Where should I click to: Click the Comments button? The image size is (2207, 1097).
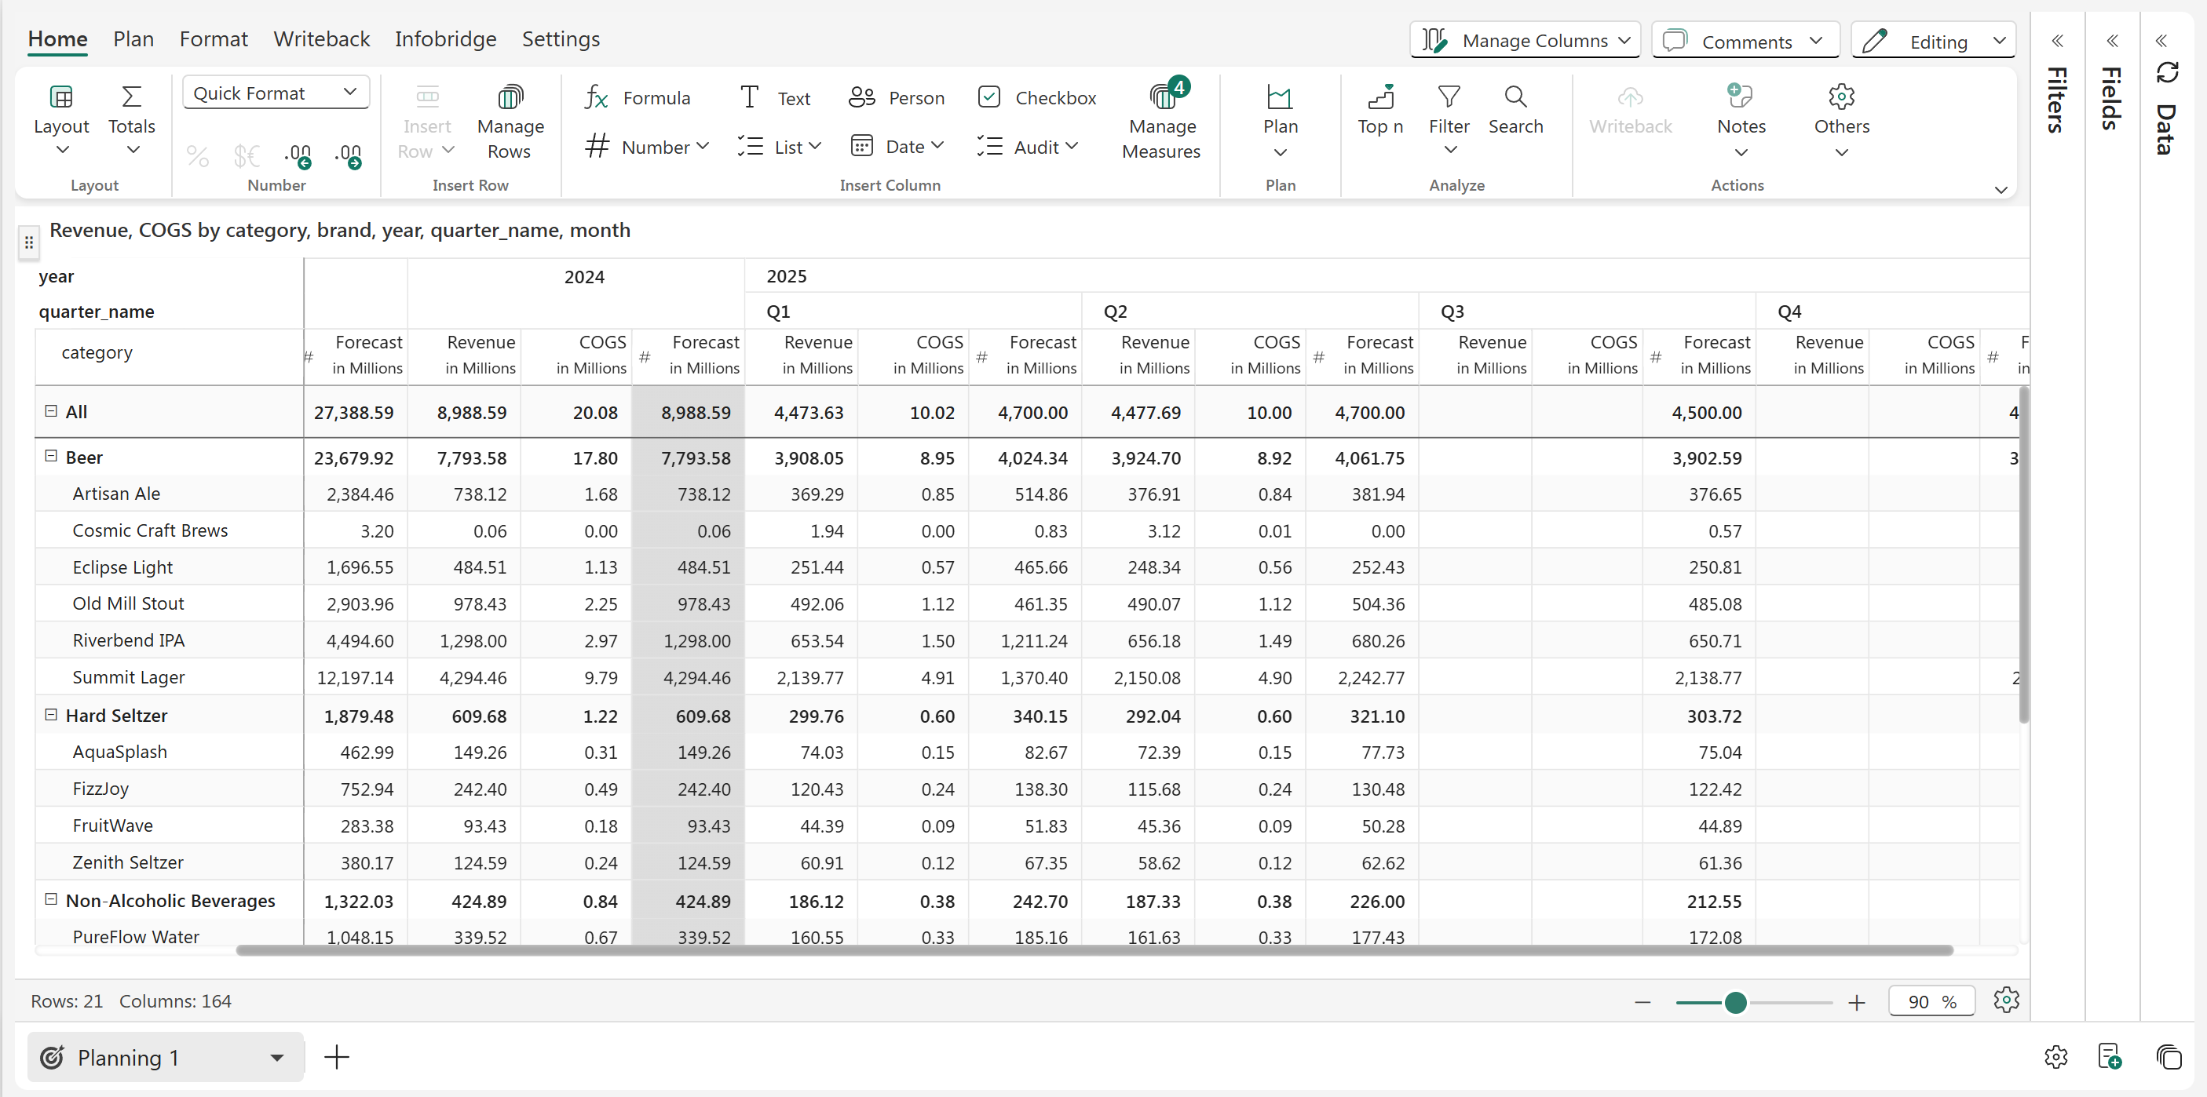click(x=1745, y=41)
